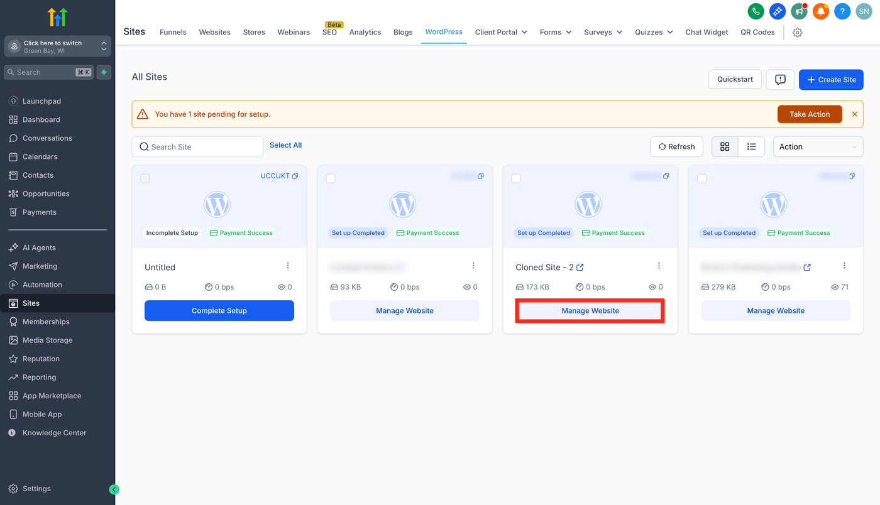
Task: Tick the checkbox on the fourth site card
Action: click(701, 178)
